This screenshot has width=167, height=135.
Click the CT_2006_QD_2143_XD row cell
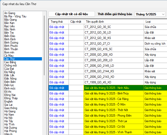point(114,77)
